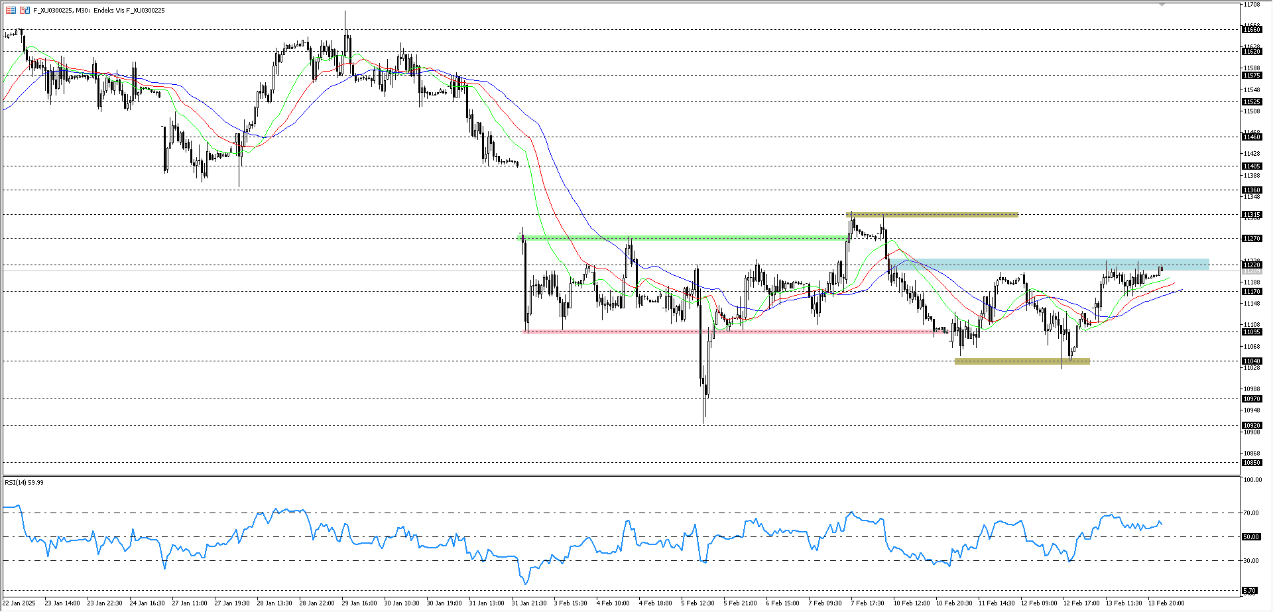Click the 11660 price level label
The width and height of the screenshot is (1273, 612).
pos(1252,29)
